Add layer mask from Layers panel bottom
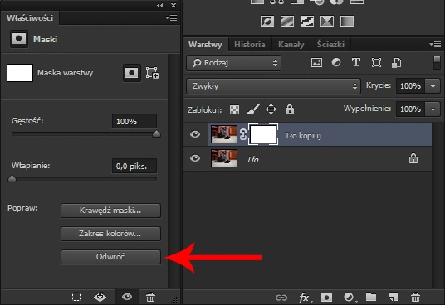Screen dimensions: 445x305 [326, 298]
